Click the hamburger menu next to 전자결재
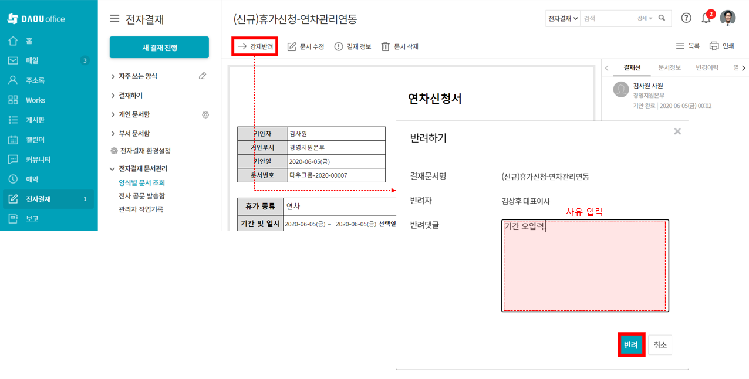The image size is (749, 379). 114,19
